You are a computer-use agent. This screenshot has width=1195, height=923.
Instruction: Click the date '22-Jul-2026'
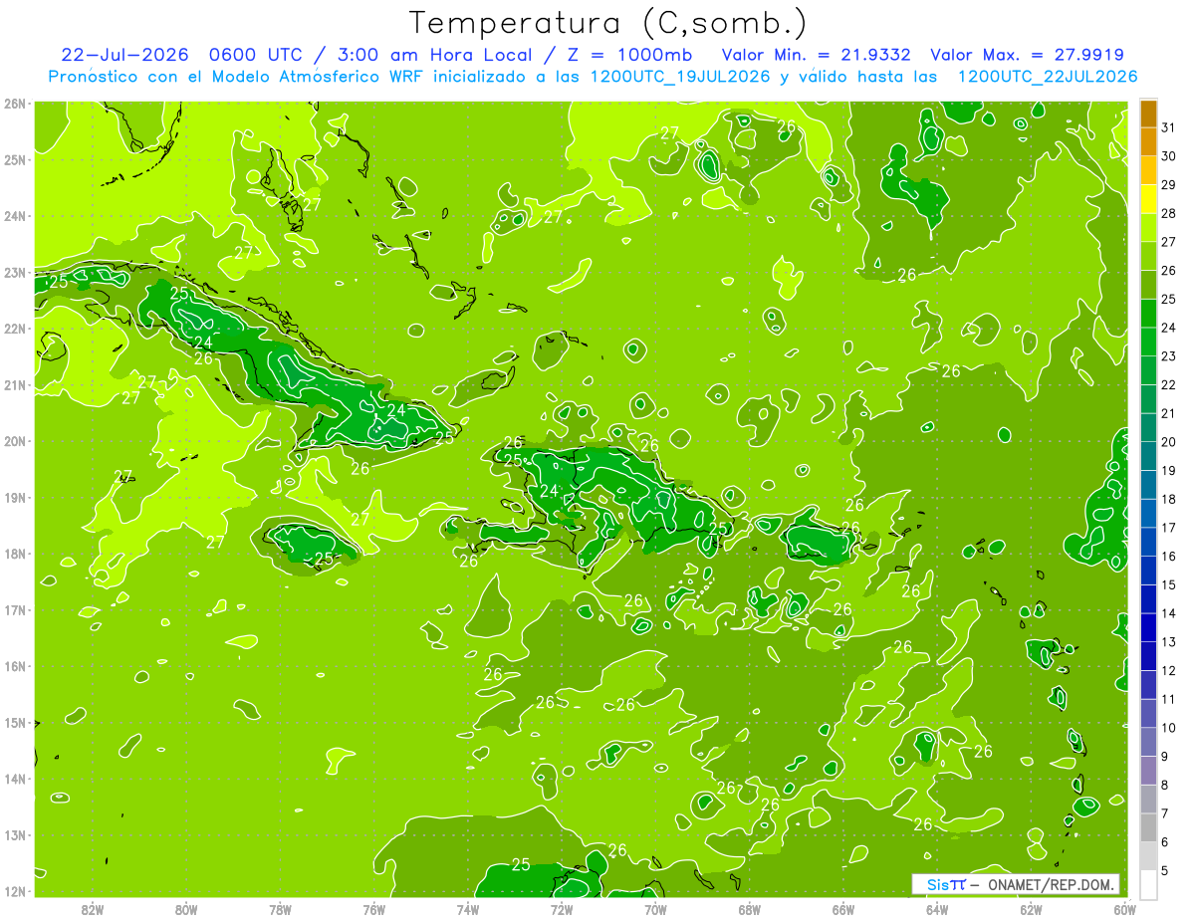coord(125,54)
